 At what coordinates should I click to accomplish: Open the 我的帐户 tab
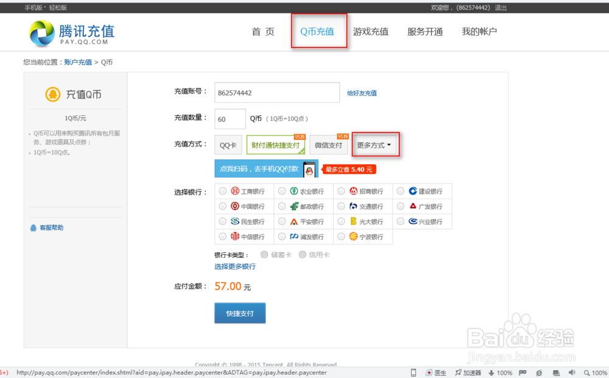479,32
